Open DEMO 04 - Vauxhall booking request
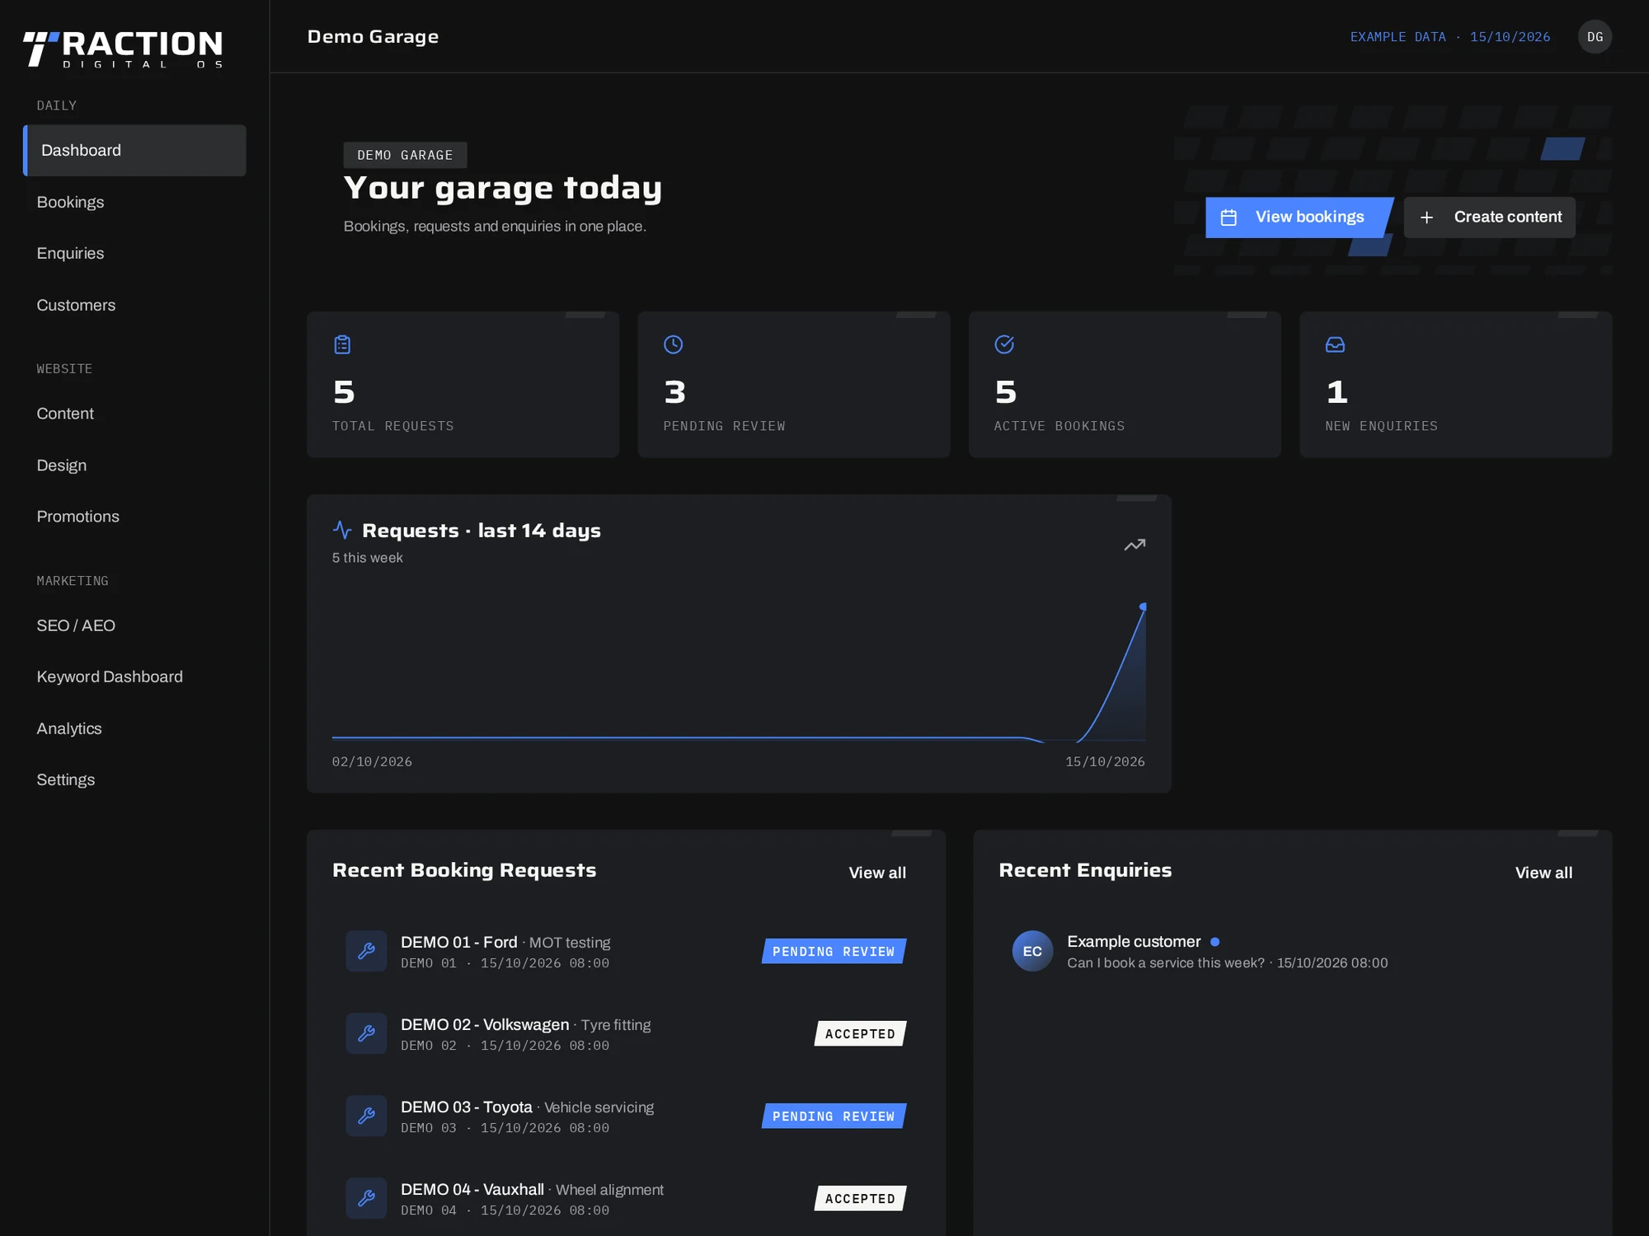Viewport: 1649px width, 1236px height. [x=626, y=1198]
